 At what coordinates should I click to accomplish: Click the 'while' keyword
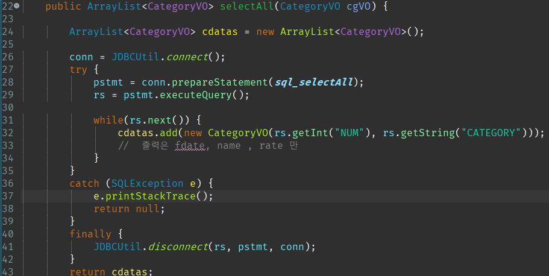(x=108, y=120)
